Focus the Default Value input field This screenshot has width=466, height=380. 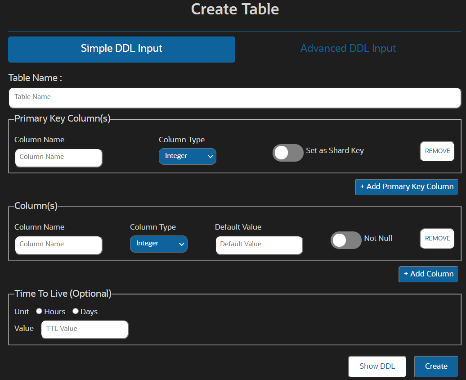click(x=259, y=245)
